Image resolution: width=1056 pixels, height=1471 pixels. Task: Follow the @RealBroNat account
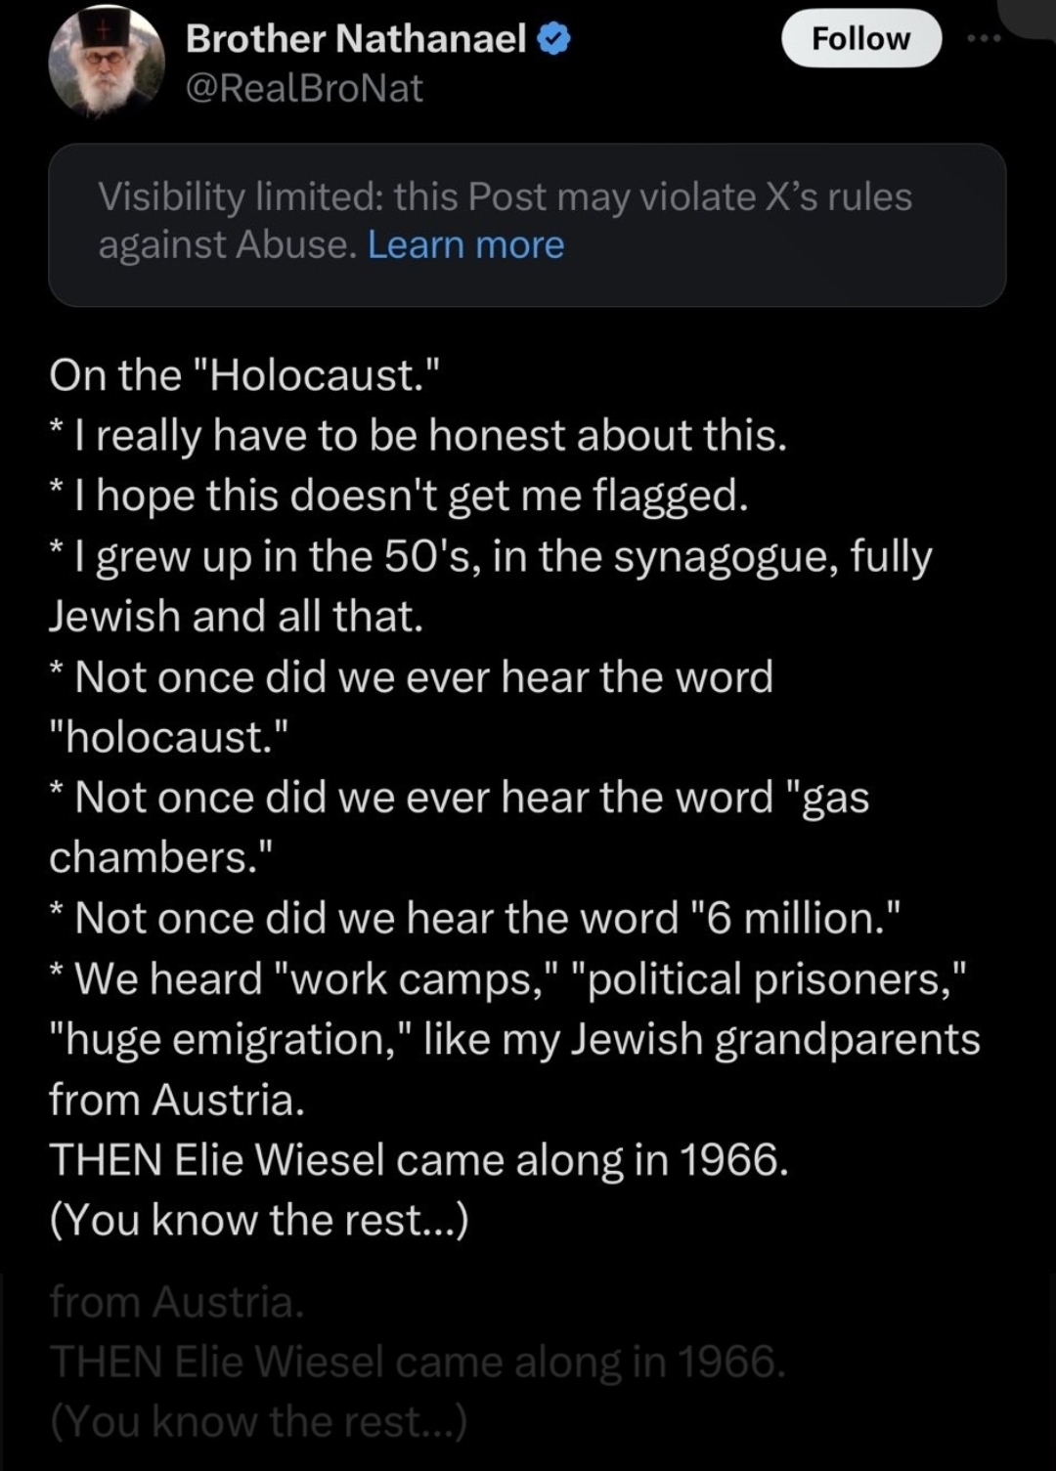tap(861, 38)
